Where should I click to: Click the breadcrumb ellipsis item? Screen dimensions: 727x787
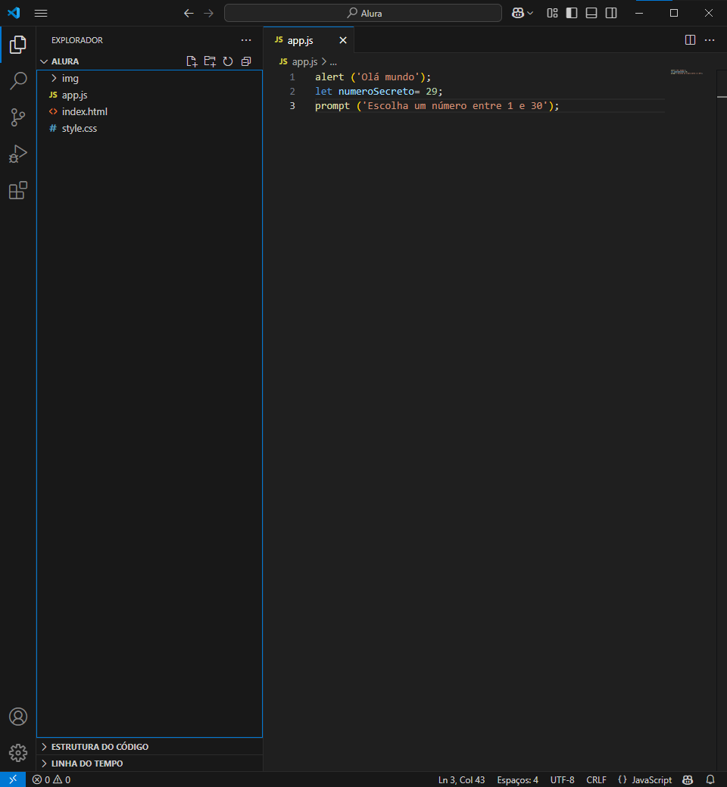pos(333,62)
